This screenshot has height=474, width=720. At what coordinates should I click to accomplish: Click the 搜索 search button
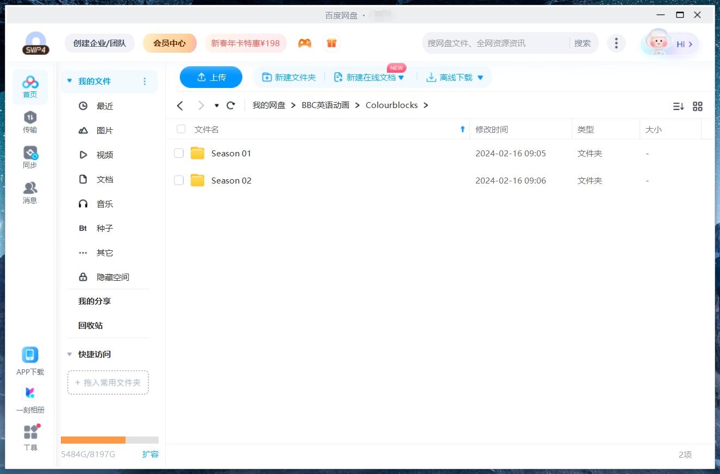(583, 43)
